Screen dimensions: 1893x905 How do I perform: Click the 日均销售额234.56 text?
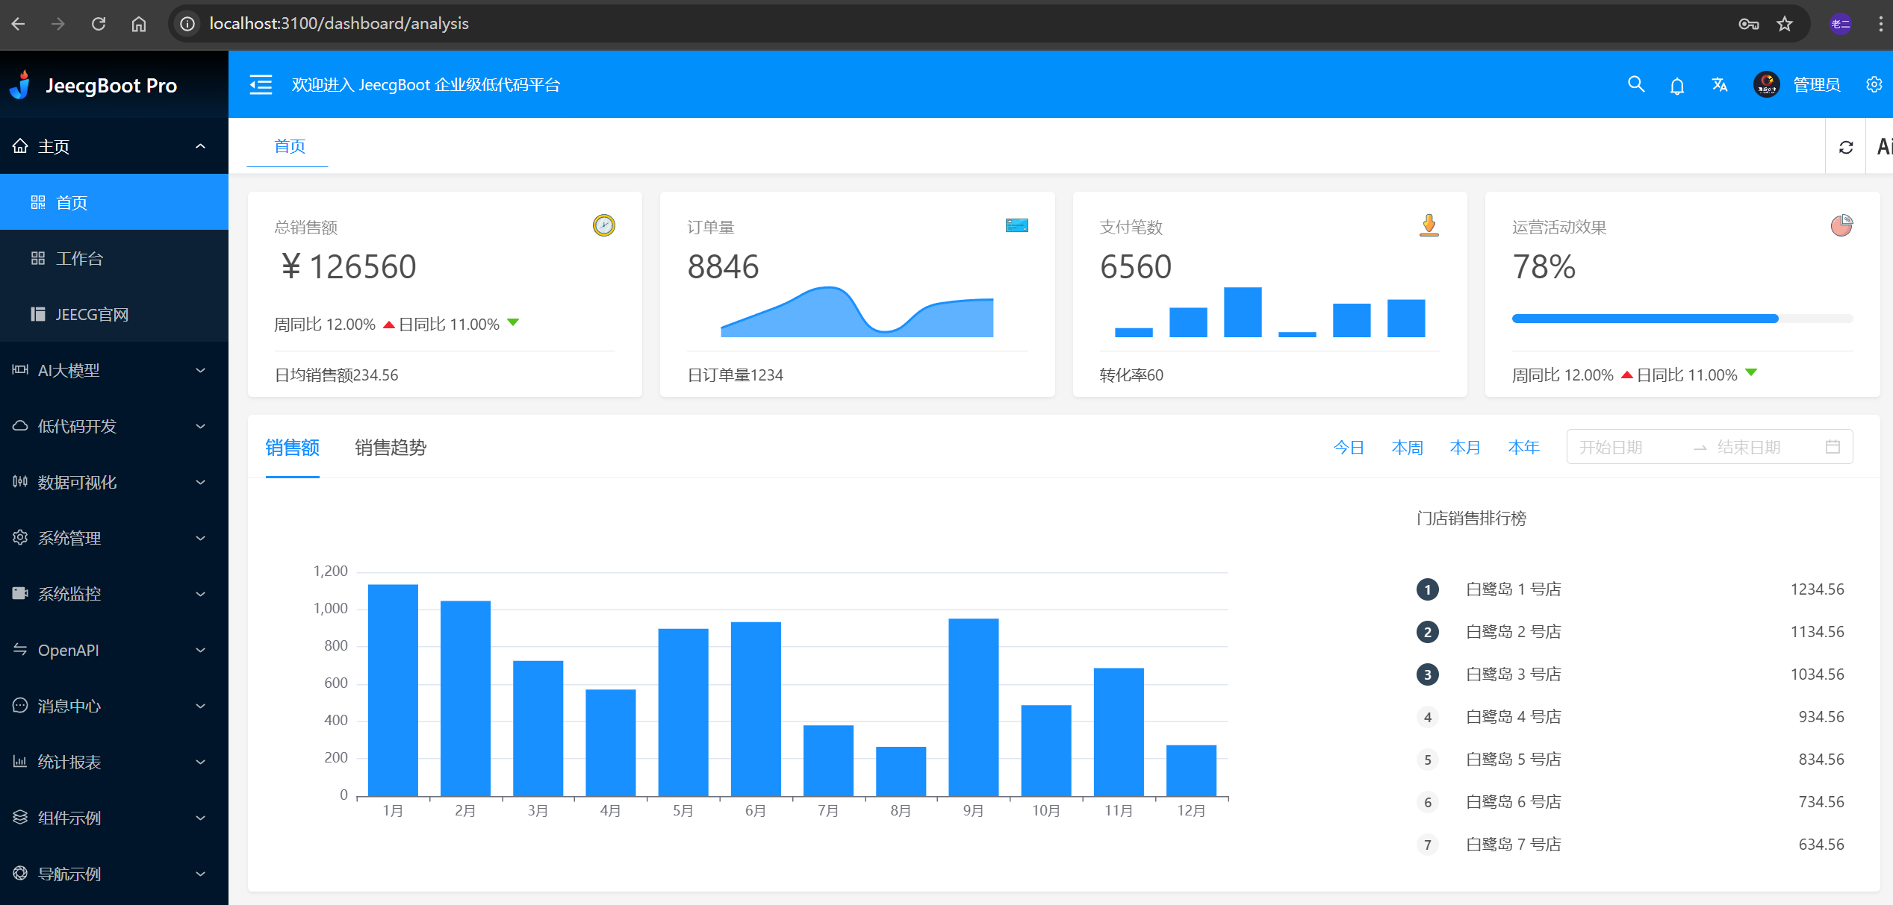tap(337, 375)
